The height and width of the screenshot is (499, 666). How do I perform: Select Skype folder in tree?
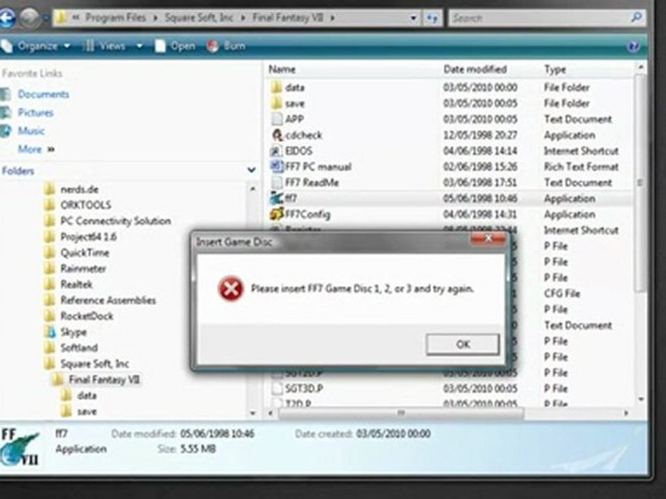coord(74,332)
